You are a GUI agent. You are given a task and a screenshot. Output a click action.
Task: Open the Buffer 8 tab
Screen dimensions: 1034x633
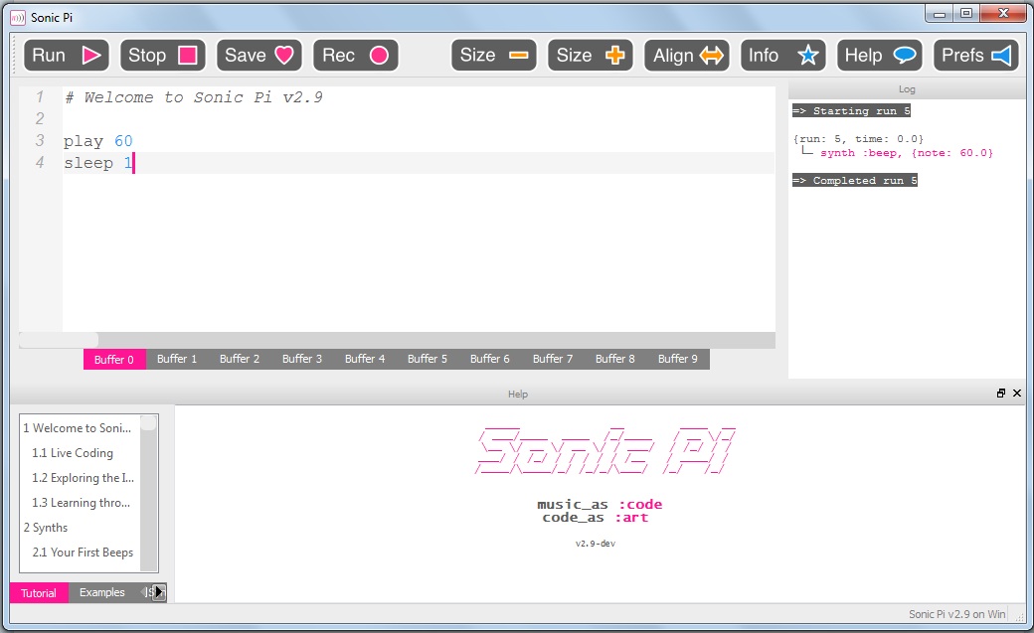[615, 359]
